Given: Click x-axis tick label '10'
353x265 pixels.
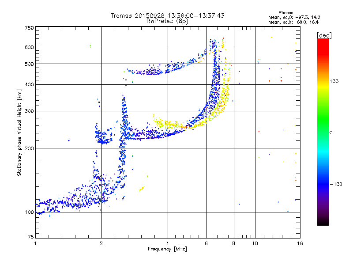Looking at the screenshot, I should click(255, 244).
